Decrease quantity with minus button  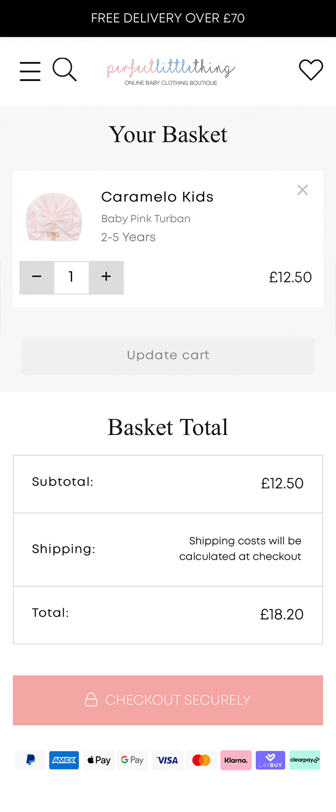pyautogui.click(x=37, y=277)
